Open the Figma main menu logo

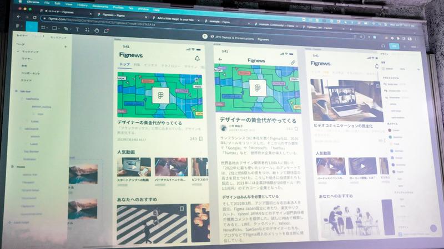point(18,25)
